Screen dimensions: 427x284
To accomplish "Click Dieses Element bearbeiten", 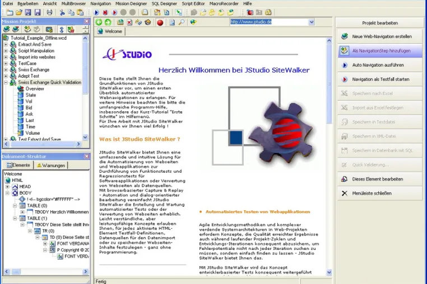I will coord(380,179).
